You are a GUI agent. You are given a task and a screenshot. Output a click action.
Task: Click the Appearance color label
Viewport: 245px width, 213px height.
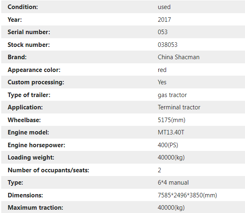pyautogui.click(x=34, y=70)
